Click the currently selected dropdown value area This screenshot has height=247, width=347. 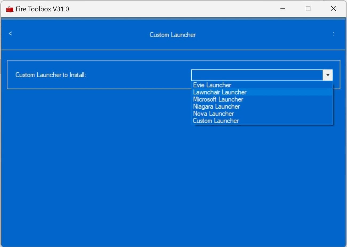click(256, 75)
